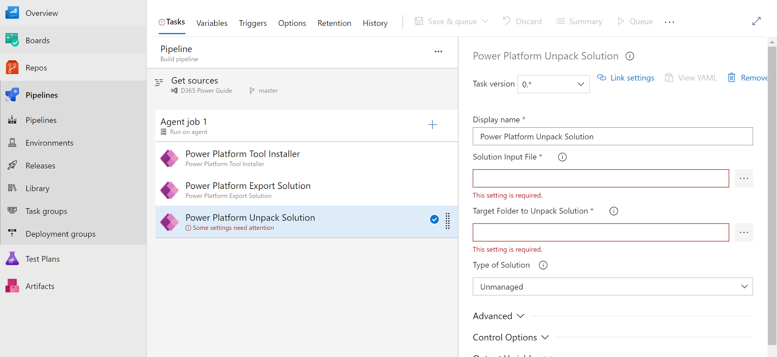Toggle the info tooltip beside Solution Input File
Screen dimensions: 777x357
click(562, 157)
